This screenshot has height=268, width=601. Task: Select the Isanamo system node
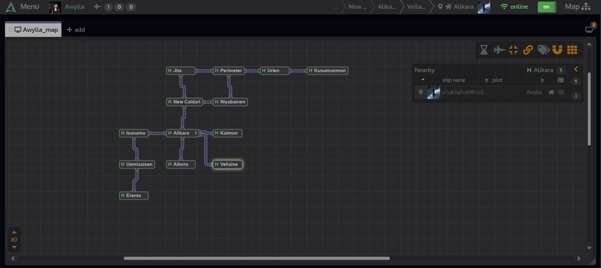(x=135, y=133)
